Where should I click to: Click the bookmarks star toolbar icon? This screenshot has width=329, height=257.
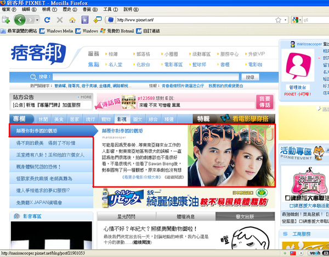[x=85, y=20]
